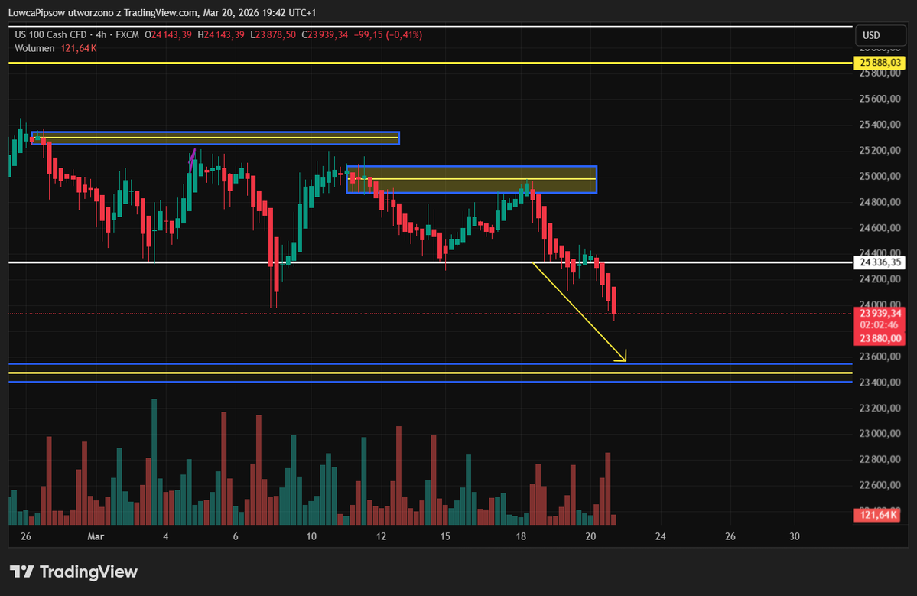Click the 25 000,00 price axis value

click(880, 176)
